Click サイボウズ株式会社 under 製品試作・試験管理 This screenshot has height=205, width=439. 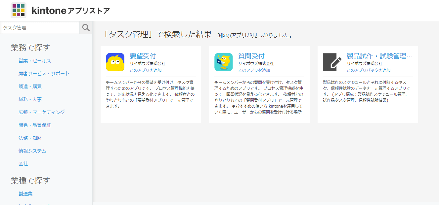(x=365, y=63)
